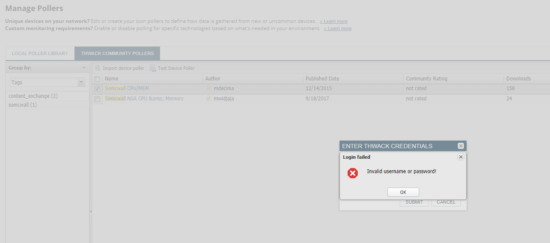Click the Sonicwall NSA CPU & Memory name
Viewport: 550px width, 243px height.
pyautogui.click(x=144, y=99)
